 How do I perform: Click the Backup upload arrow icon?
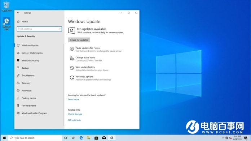[18, 68]
